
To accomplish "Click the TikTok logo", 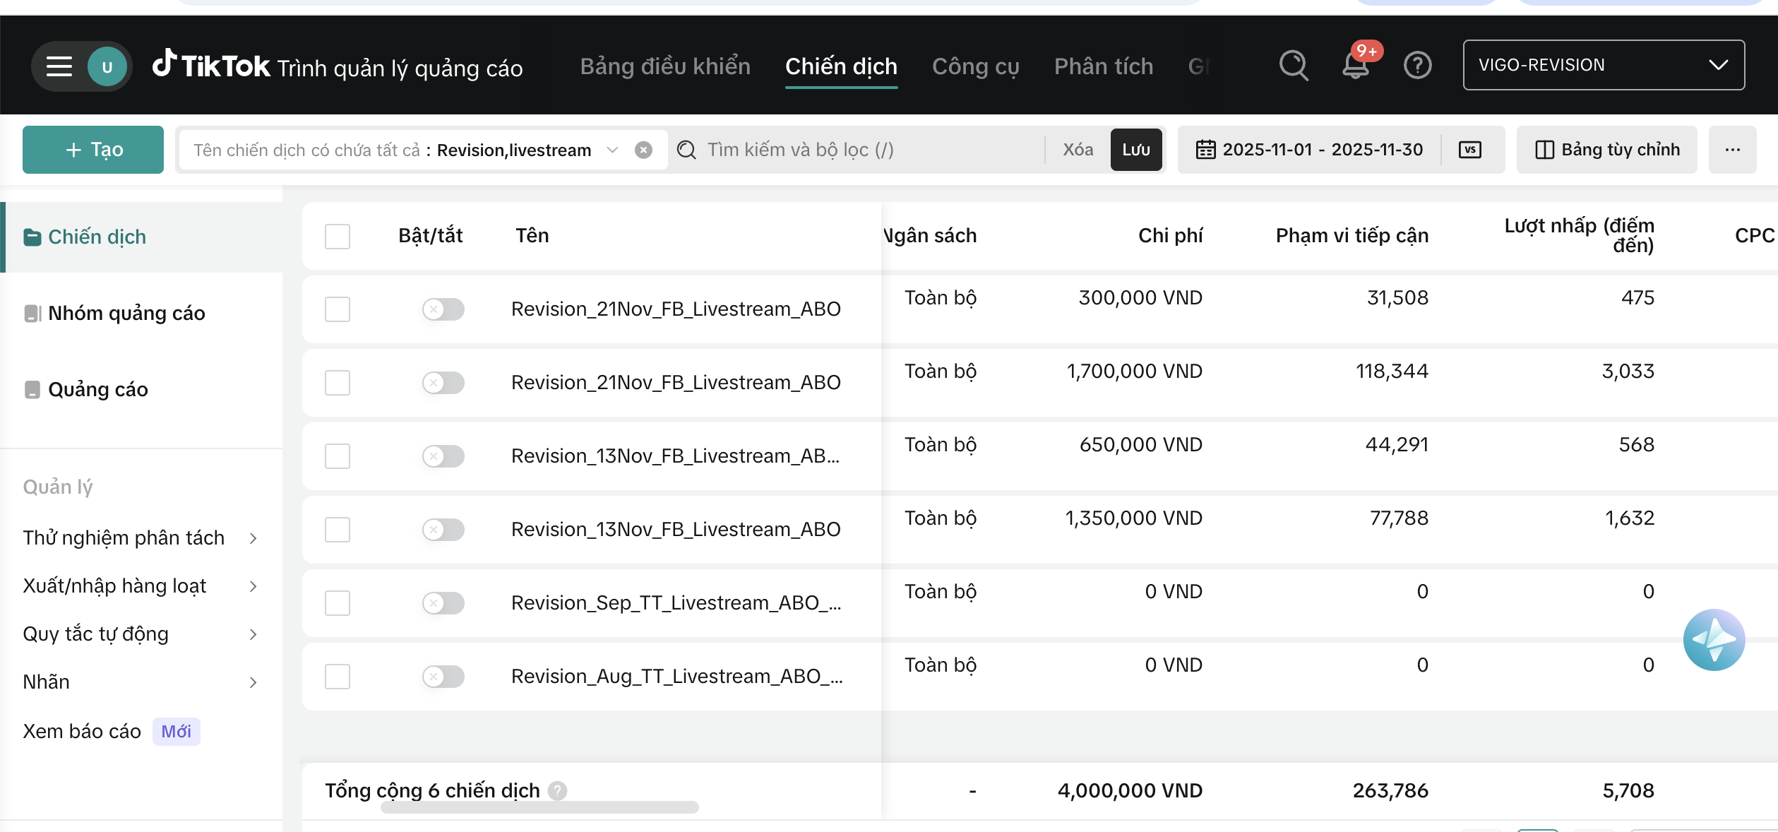I will click(211, 65).
